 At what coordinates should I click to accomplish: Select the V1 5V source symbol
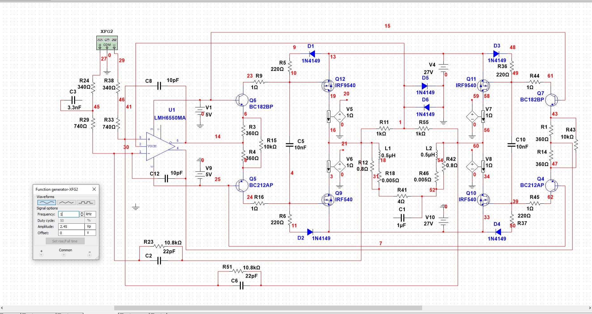coord(200,110)
